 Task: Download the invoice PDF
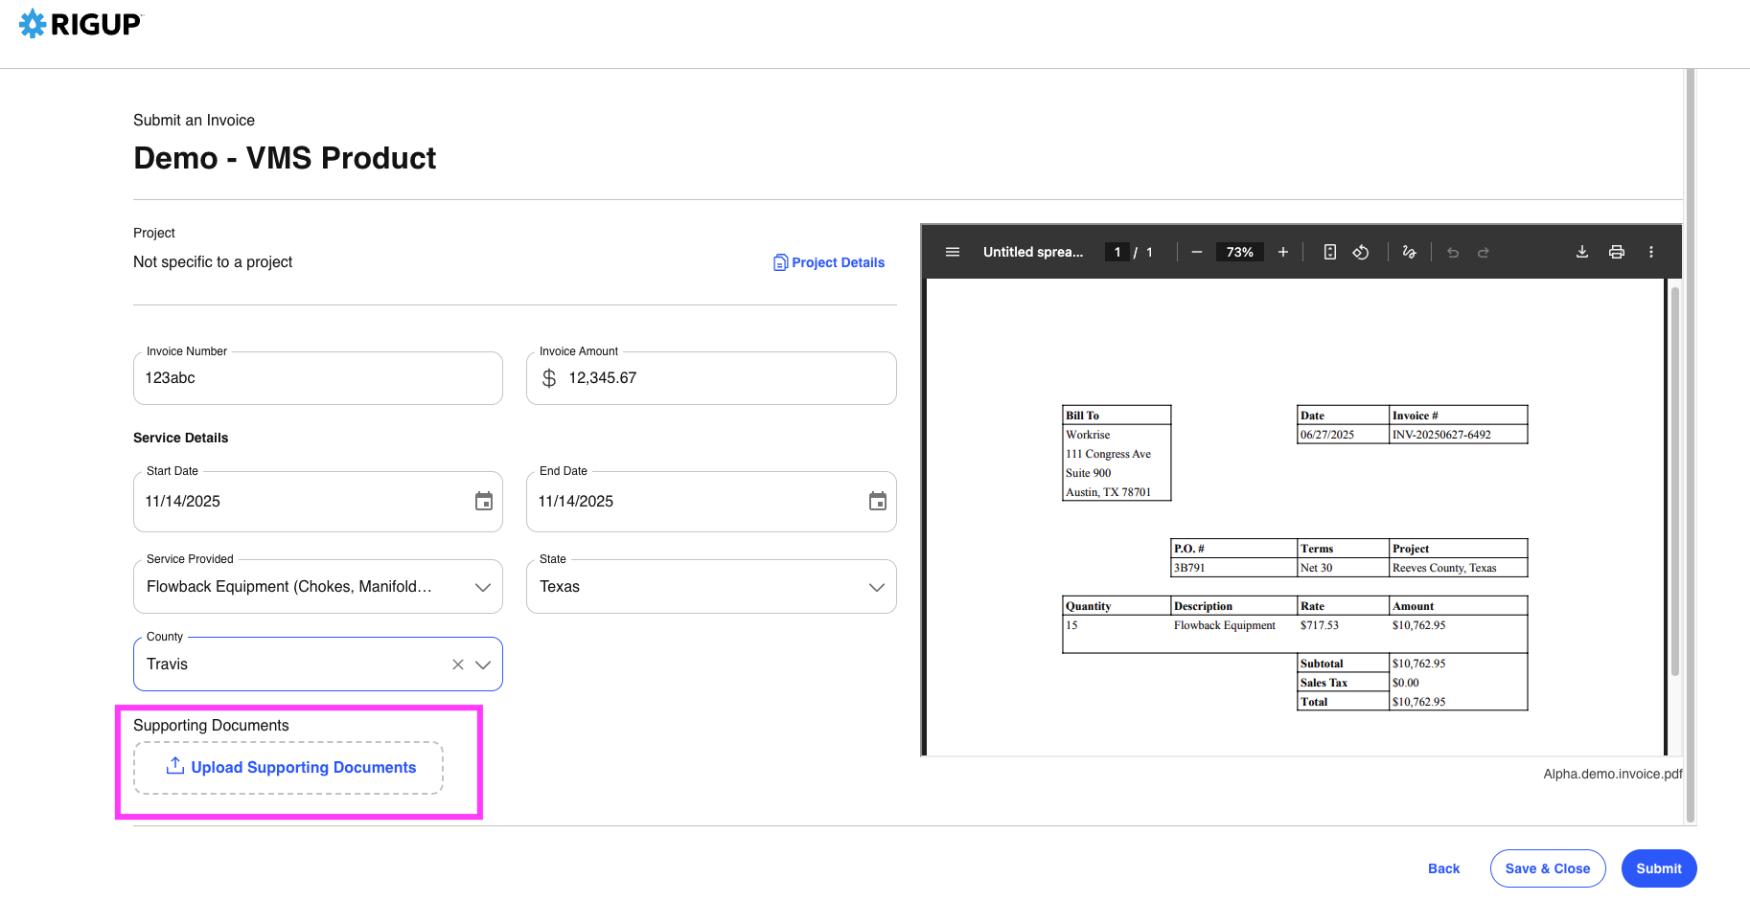(x=1582, y=252)
